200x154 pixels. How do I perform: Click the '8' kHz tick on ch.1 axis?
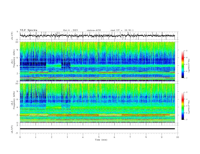pos(18,50)
